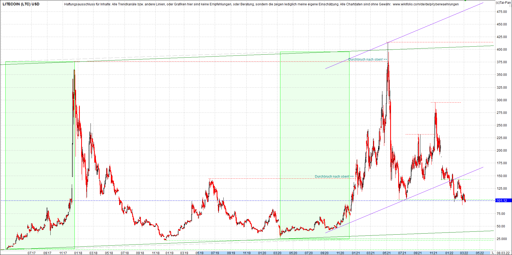This screenshot has width=512, height=255.
Task: Click the (c)Tai-Pan copyright label
Action: 503,2
